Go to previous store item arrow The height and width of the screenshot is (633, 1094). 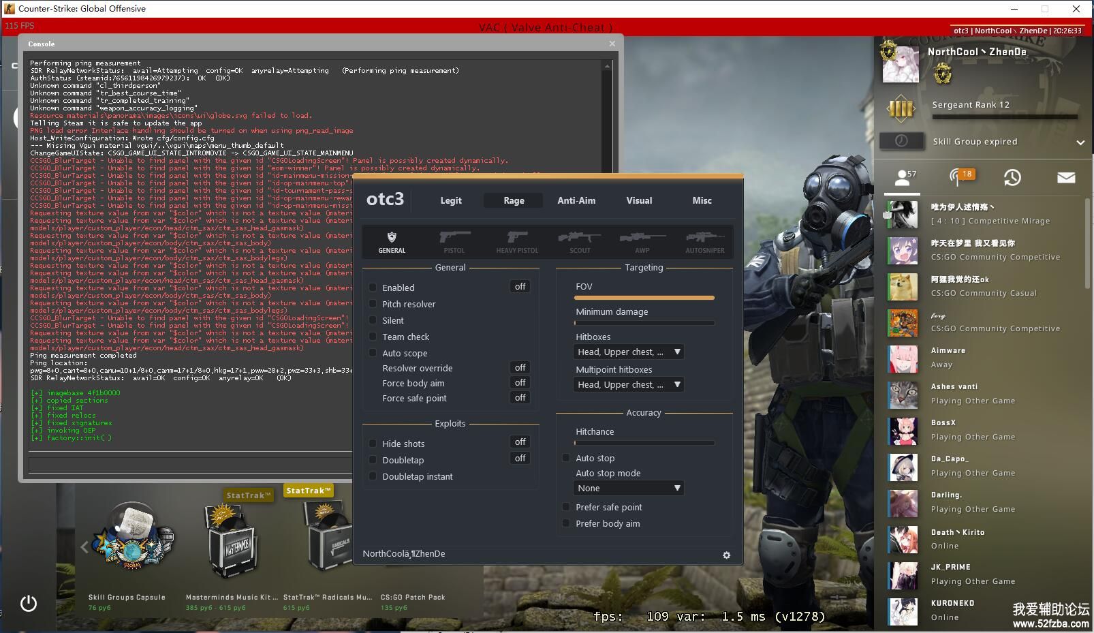84,547
